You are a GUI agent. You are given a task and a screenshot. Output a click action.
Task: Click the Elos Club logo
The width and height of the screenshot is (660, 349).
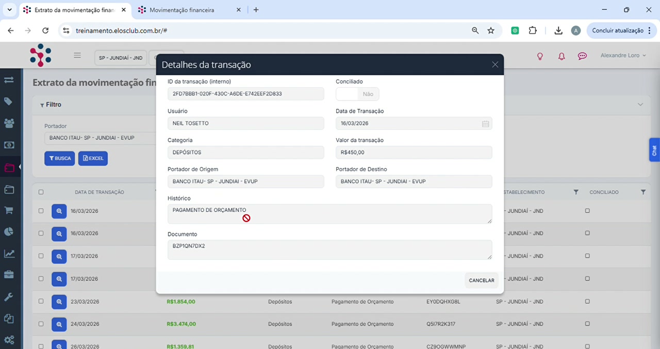click(40, 55)
